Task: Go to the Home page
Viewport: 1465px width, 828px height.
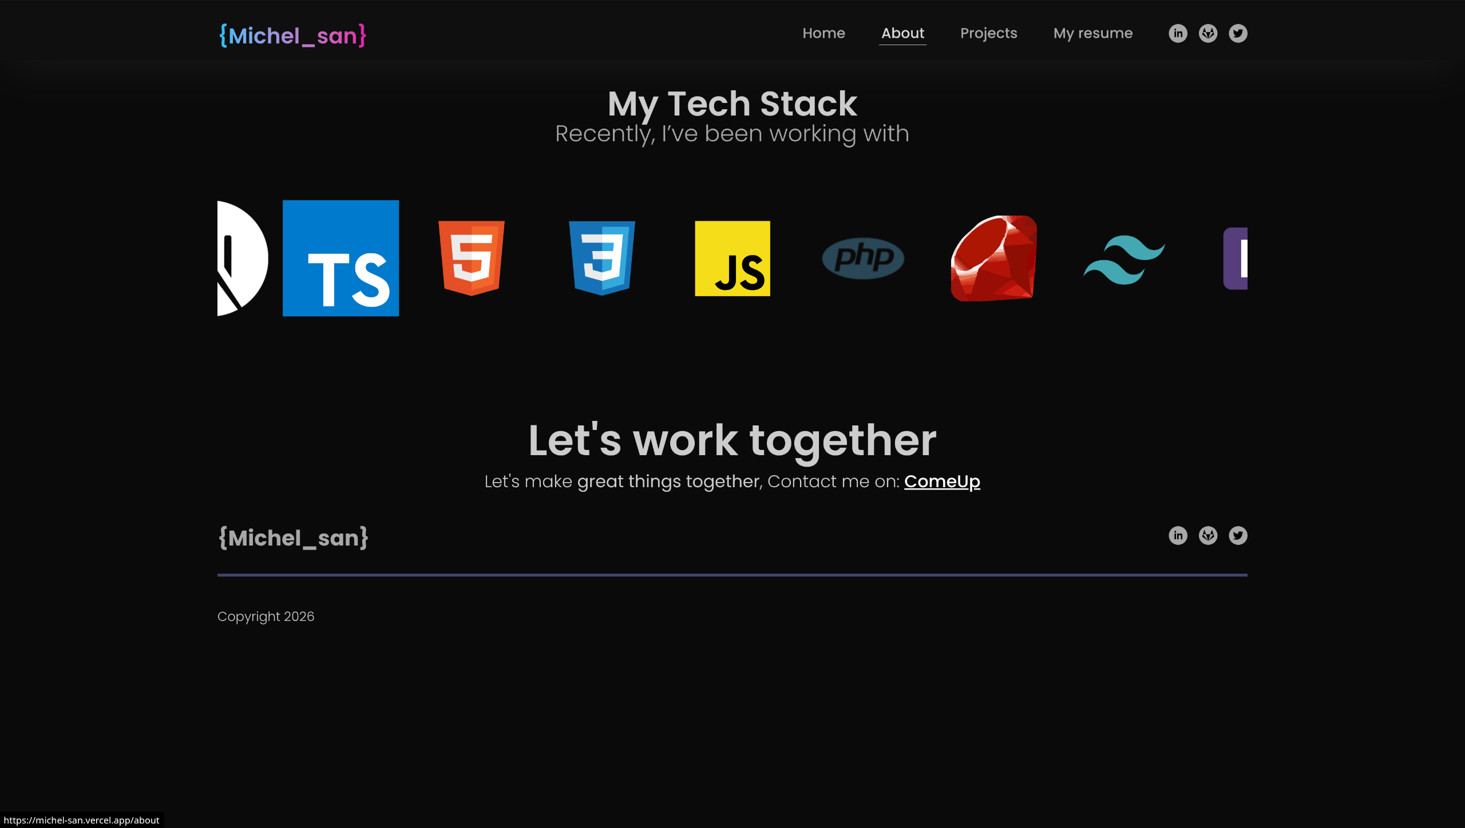Action: coord(823,33)
